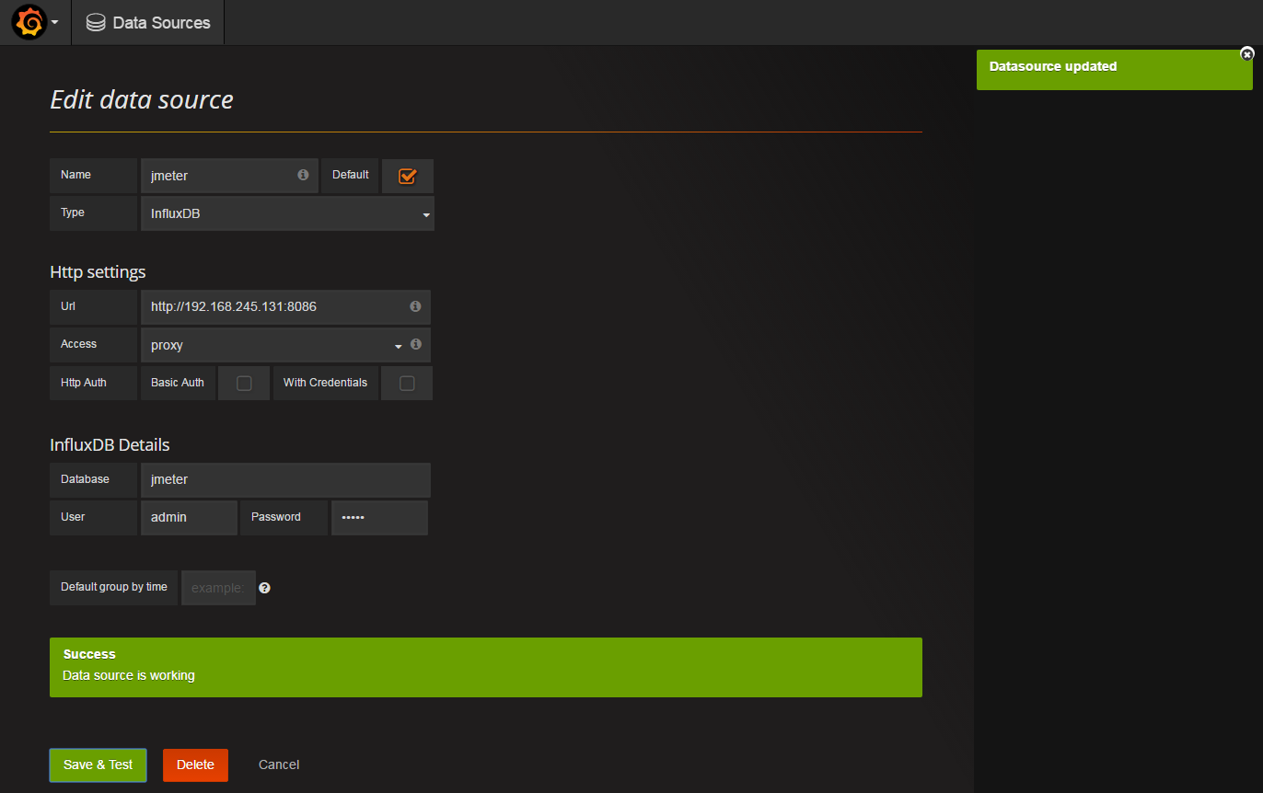Click the Datasource updated notification text
Viewport: 1263px width, 793px height.
pos(1053,66)
